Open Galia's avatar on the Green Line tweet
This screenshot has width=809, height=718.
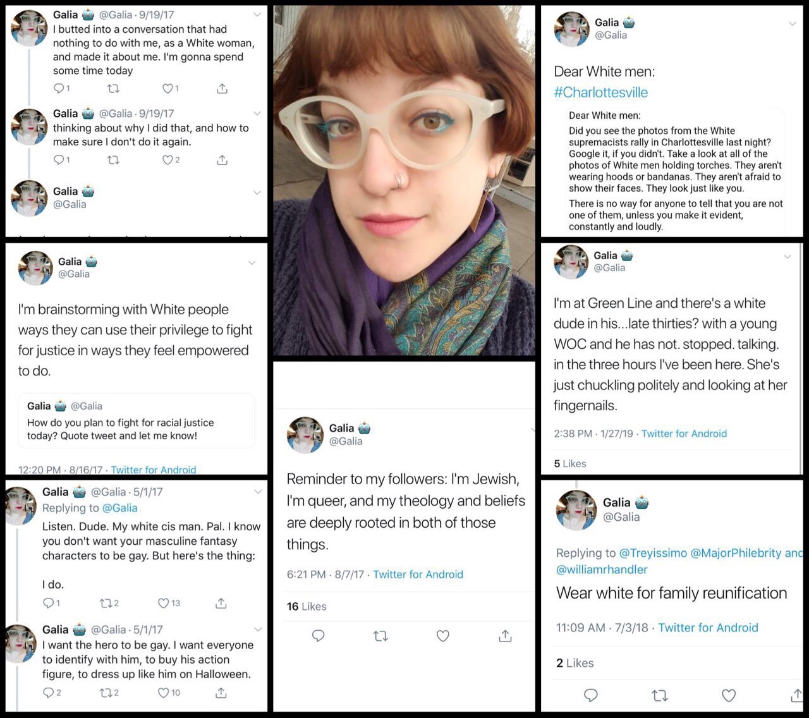(571, 261)
